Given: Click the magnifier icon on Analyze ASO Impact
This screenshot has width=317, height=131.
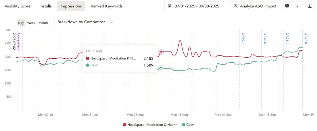Looking at the screenshot, I should pyautogui.click(x=236, y=6).
